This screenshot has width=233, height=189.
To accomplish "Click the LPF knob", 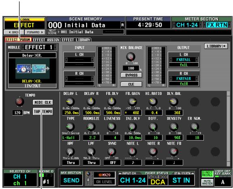I will point(91,152).
